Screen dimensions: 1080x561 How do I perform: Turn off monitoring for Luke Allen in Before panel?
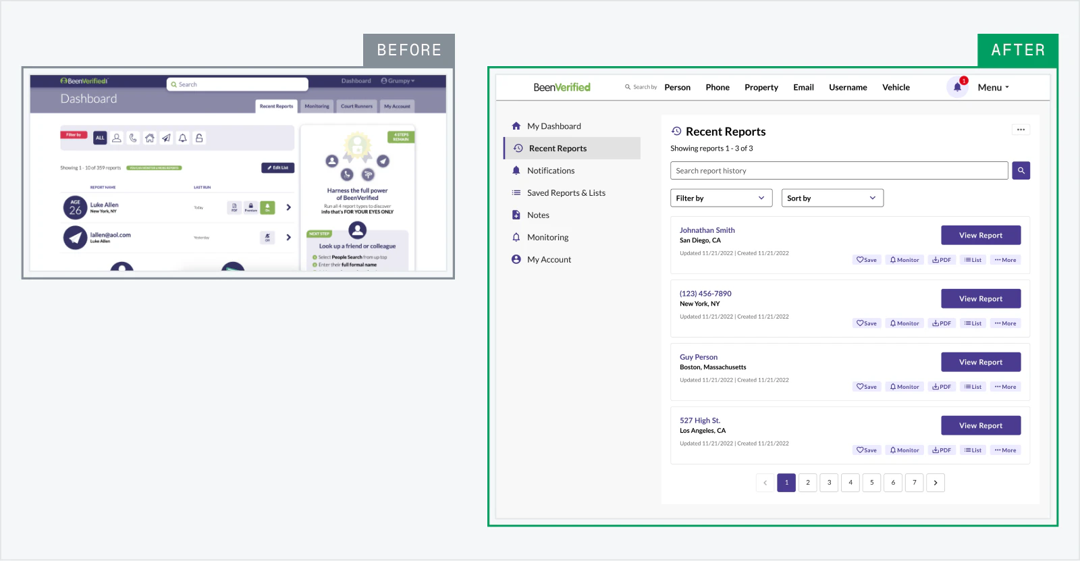268,207
